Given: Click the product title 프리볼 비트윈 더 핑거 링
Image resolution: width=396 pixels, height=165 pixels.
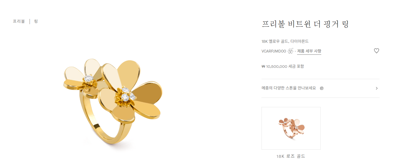Looking at the screenshot, I should point(305,24).
